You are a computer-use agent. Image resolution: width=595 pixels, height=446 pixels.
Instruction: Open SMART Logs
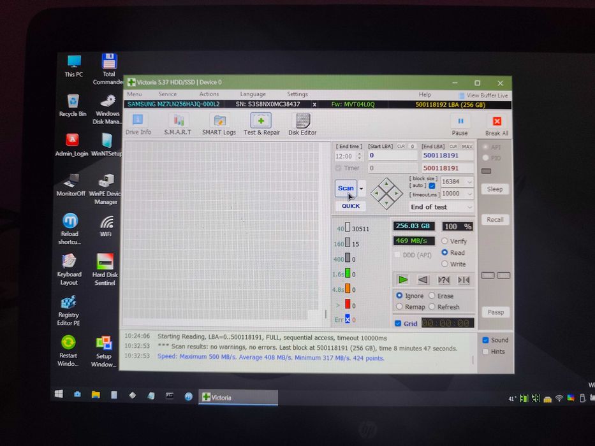pyautogui.click(x=219, y=124)
